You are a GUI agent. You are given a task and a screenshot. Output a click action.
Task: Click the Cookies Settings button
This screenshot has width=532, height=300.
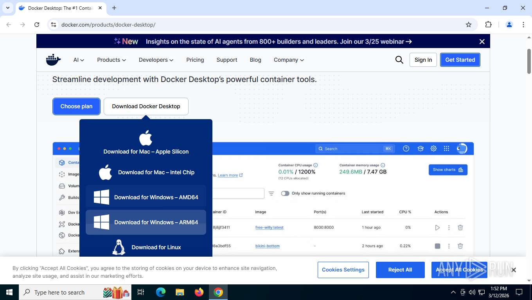(343, 270)
